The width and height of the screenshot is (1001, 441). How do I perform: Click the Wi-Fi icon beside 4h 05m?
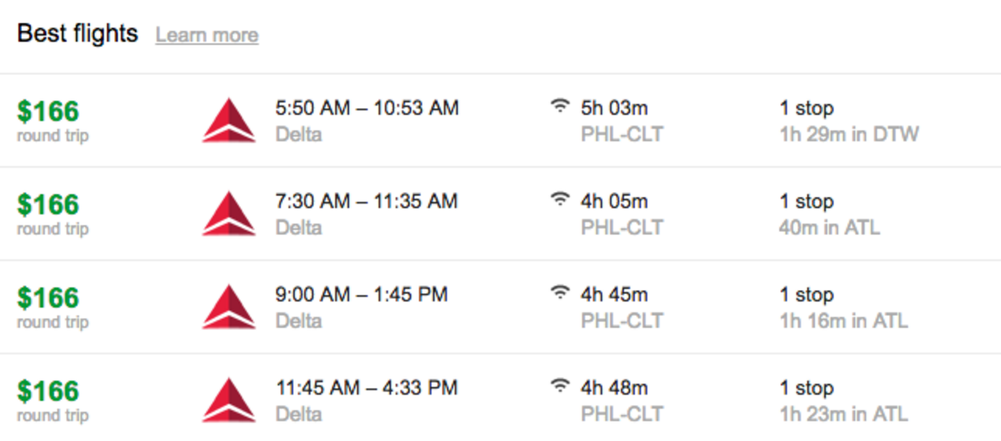tap(560, 199)
